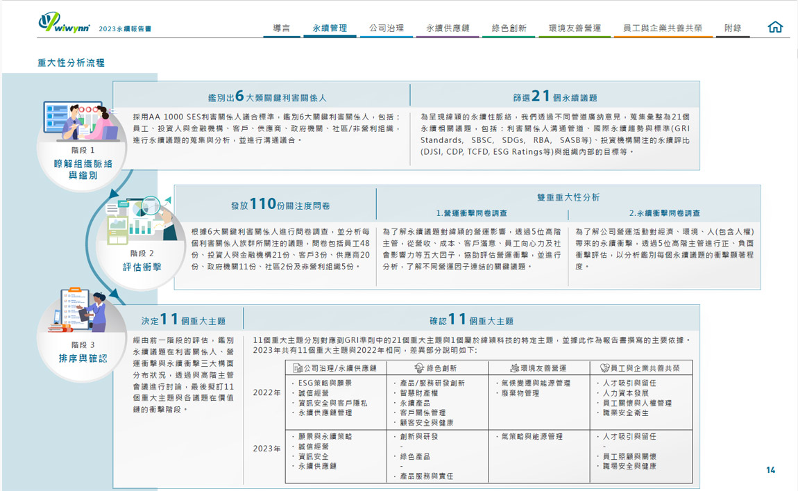Select the 永續管理 tab
The height and width of the screenshot is (491, 798).
coord(330,28)
